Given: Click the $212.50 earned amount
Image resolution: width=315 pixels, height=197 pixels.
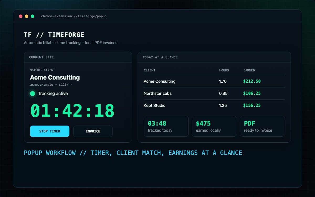Looking at the screenshot, I should tap(252, 81).
